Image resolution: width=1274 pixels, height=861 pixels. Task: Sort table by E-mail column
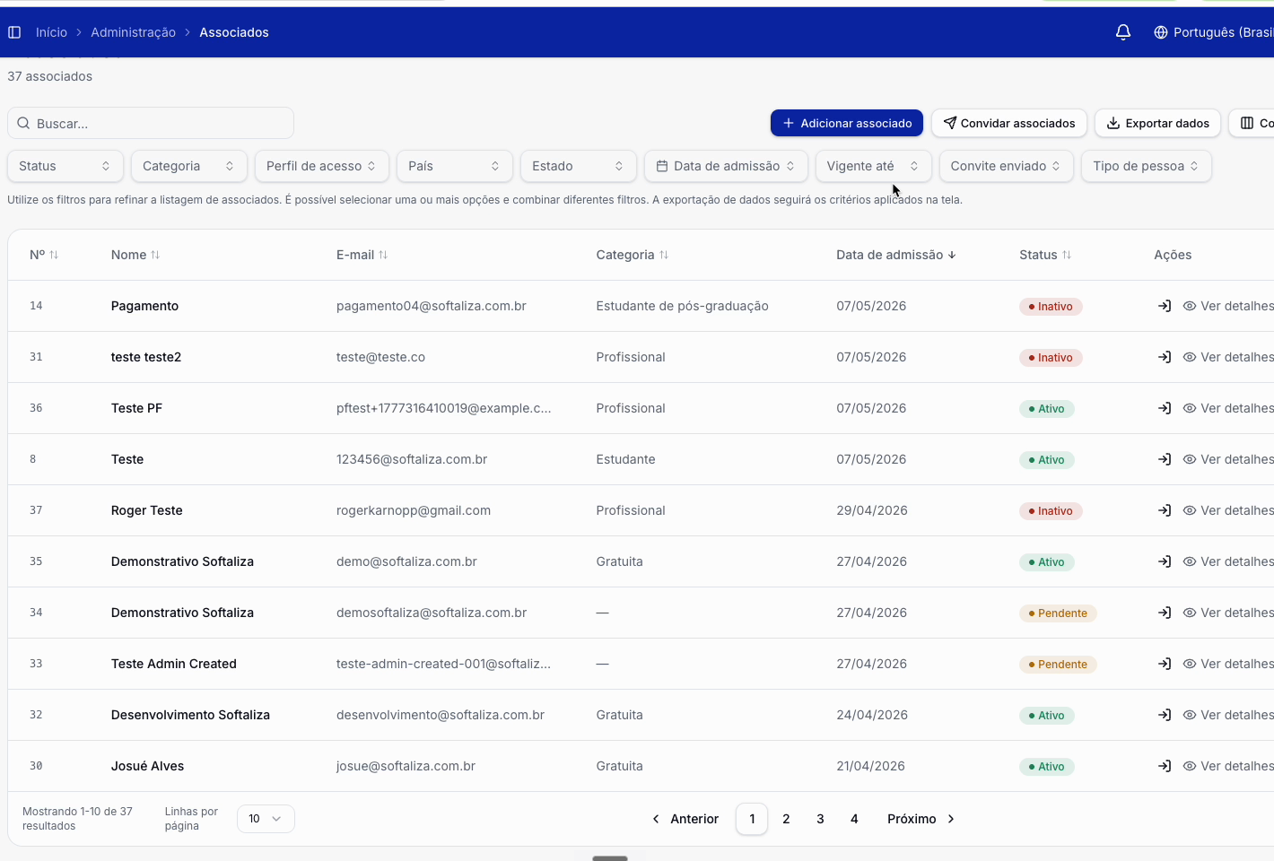(362, 255)
